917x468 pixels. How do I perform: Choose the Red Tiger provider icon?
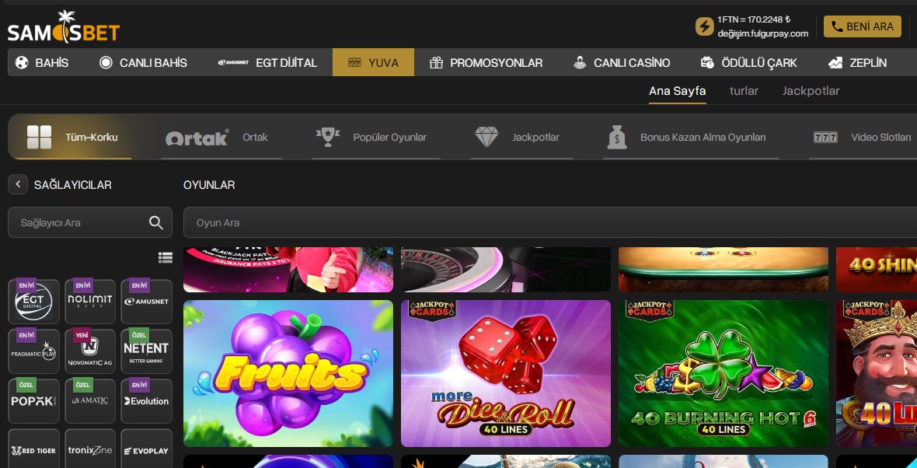pyautogui.click(x=33, y=450)
